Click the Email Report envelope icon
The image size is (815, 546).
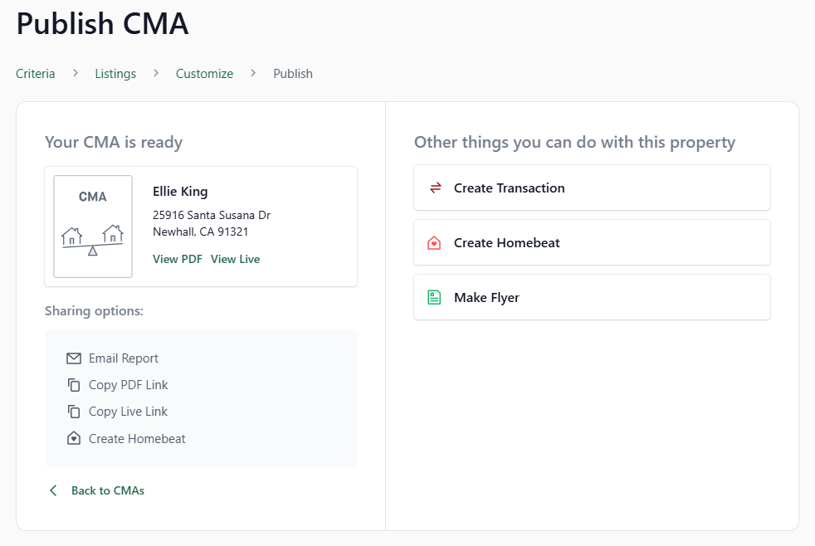tap(73, 358)
